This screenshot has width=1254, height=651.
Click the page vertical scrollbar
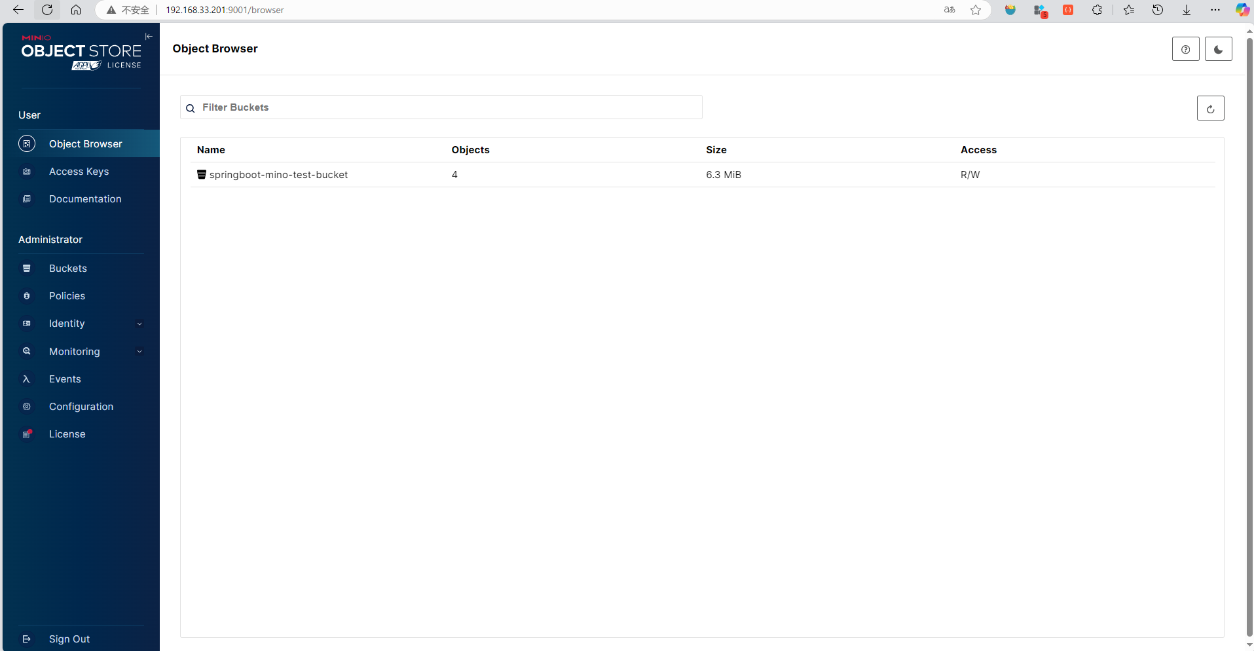pyautogui.click(x=1249, y=337)
